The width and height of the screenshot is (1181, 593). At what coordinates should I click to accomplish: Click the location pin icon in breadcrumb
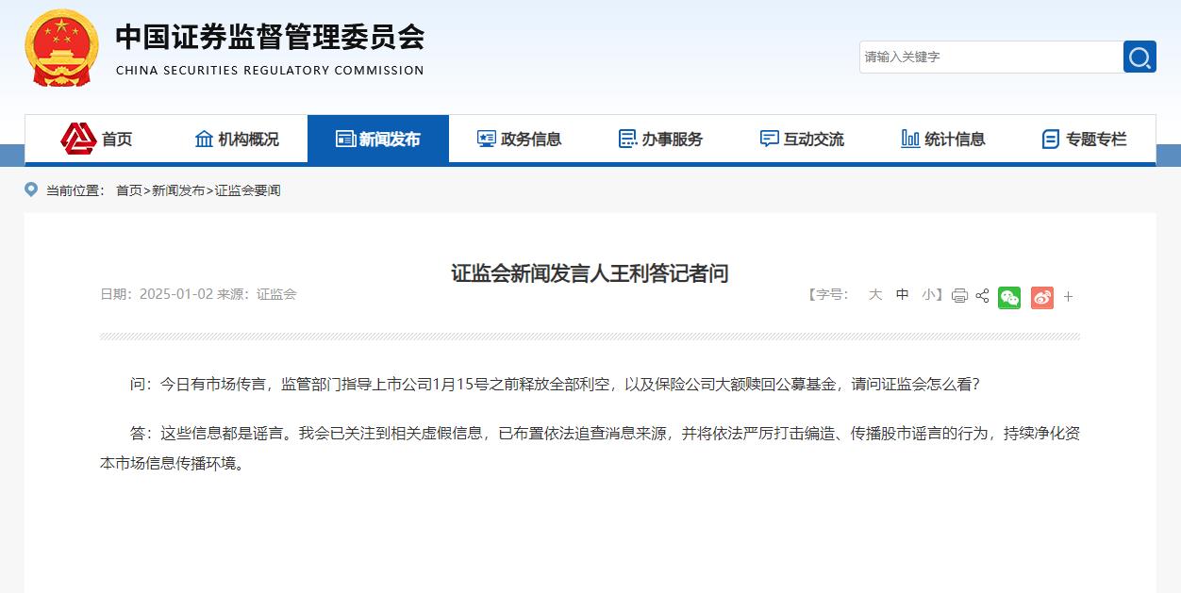click(x=32, y=190)
